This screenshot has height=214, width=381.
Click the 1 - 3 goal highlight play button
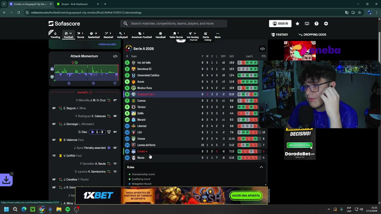[x=97, y=132]
